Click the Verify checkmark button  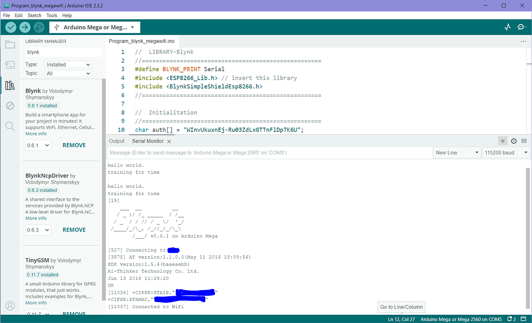(x=11, y=27)
